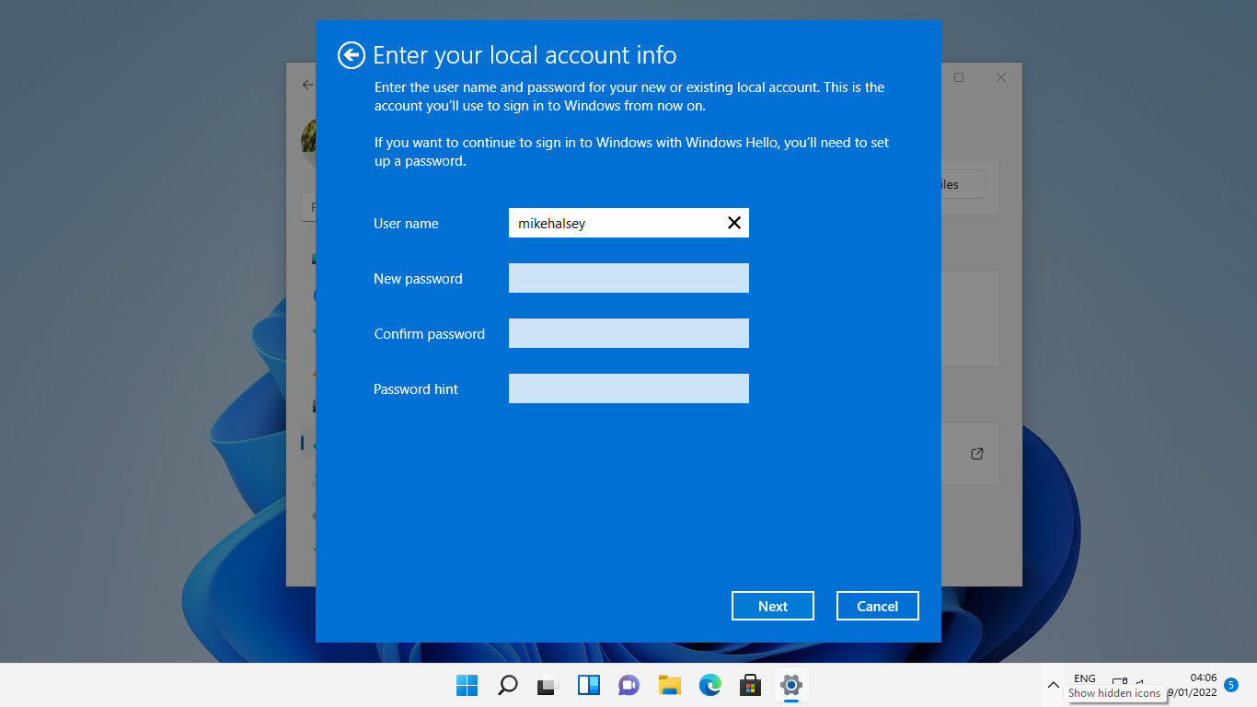The width and height of the screenshot is (1257, 707).
Task: Switch to the Settings app in the taskbar
Action: coord(791,685)
